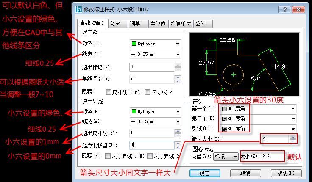Viewport: 312px width, 182px height.
Task: Switch to the 文字 tab
Action: point(118,24)
